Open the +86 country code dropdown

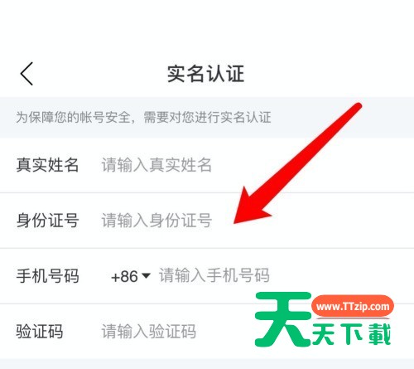click(131, 276)
